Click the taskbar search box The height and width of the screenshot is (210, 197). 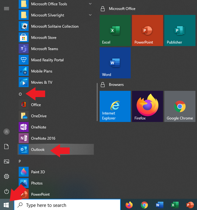[67, 205]
